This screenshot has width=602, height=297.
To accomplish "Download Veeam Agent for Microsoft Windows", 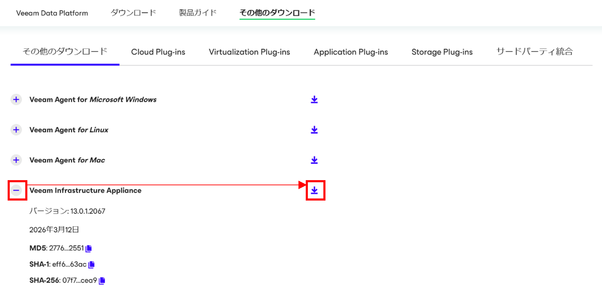I will (x=314, y=100).
